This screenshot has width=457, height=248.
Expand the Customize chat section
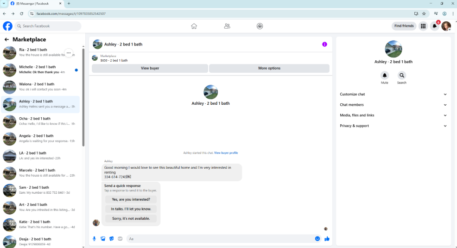coord(393,94)
